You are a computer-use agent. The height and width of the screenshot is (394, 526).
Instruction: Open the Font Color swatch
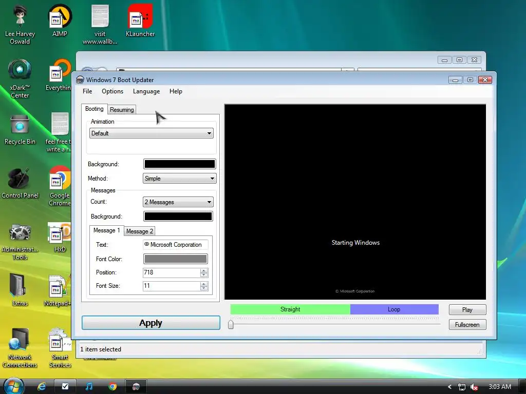(176, 259)
